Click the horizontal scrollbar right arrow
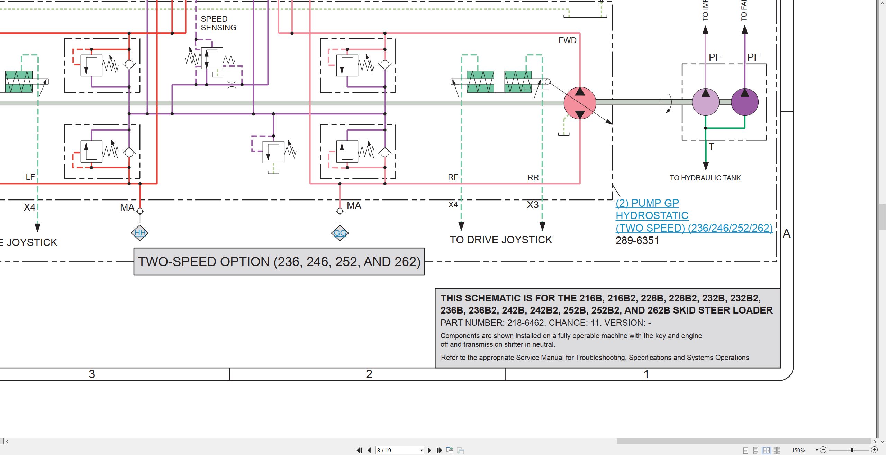The width and height of the screenshot is (886, 455). (875, 442)
